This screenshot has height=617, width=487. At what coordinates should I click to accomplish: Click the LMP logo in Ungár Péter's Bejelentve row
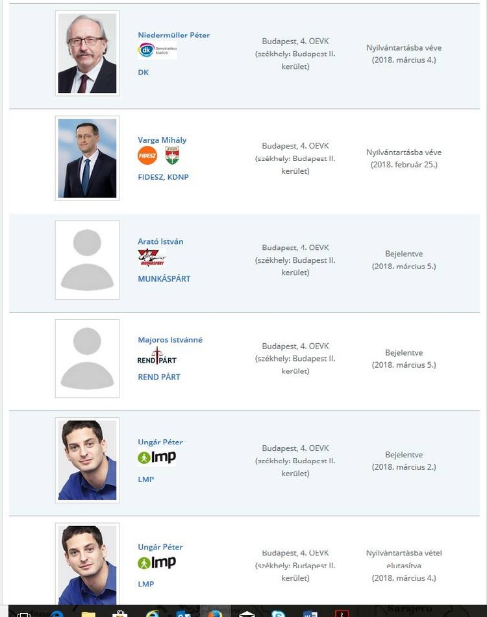156,457
